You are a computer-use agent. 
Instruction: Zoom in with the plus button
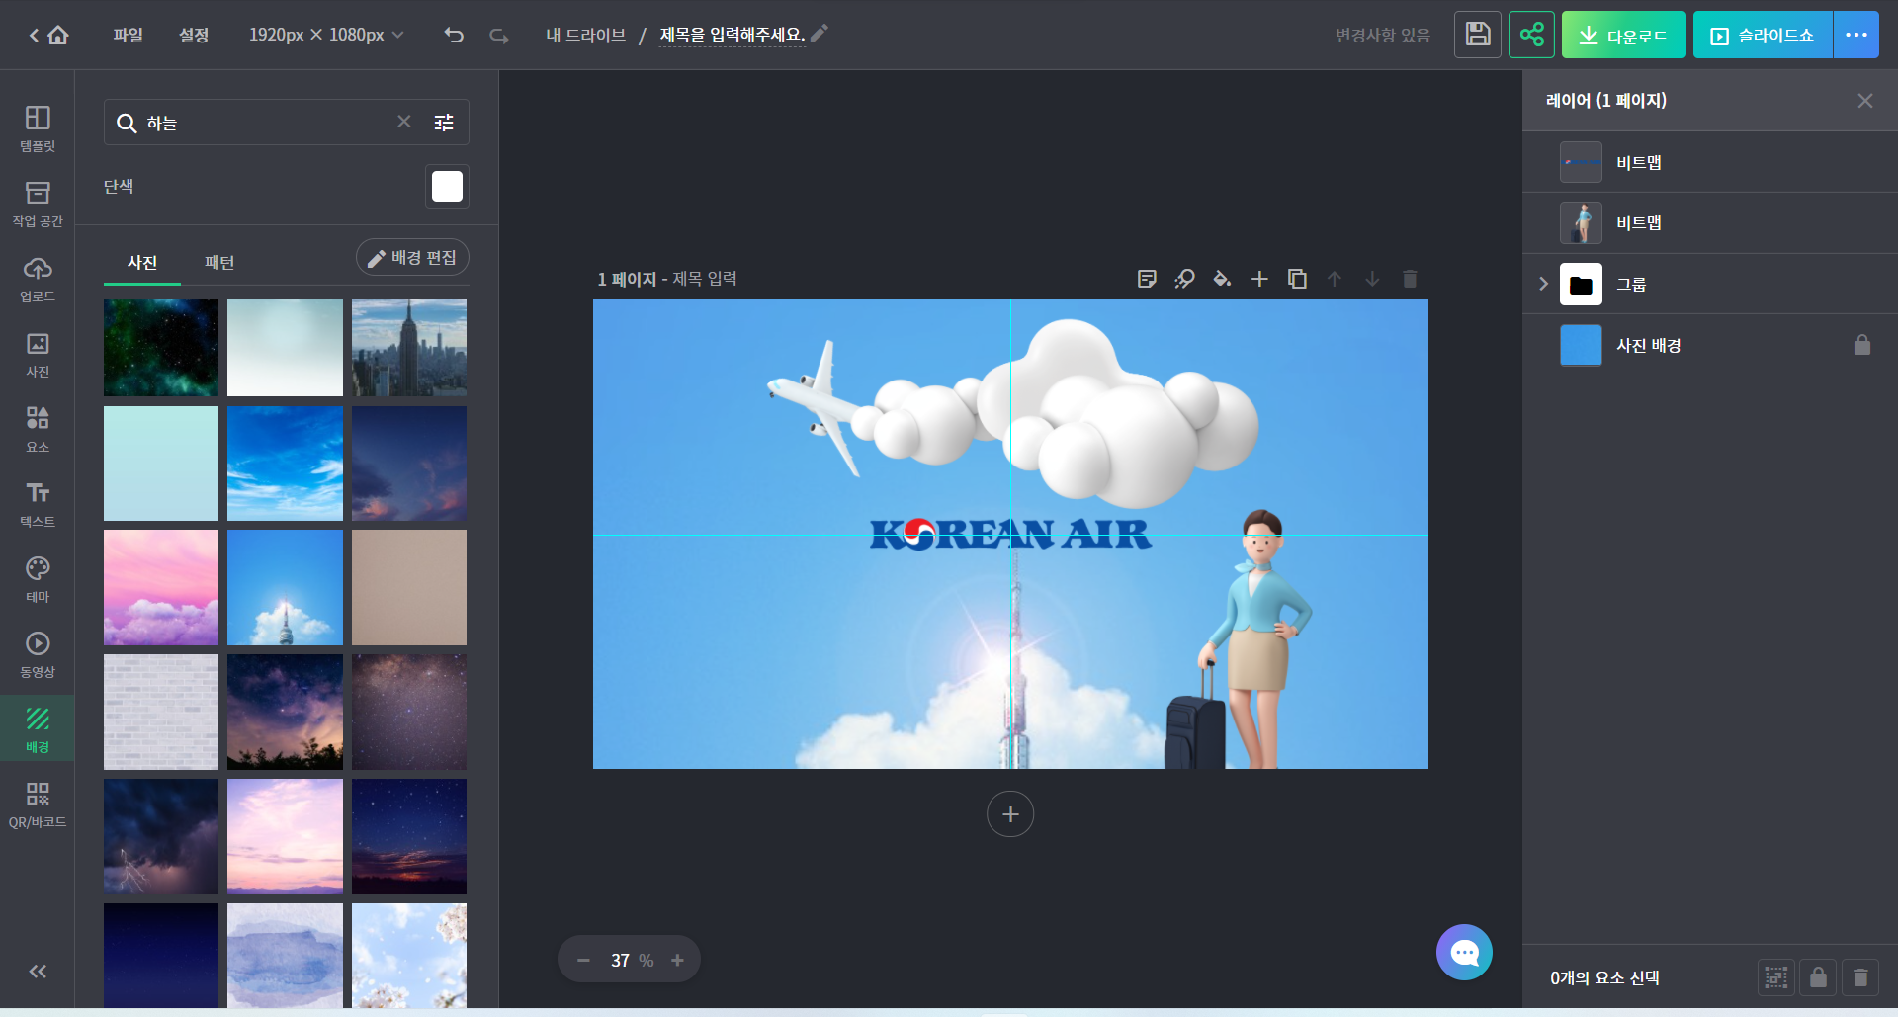pos(677,961)
